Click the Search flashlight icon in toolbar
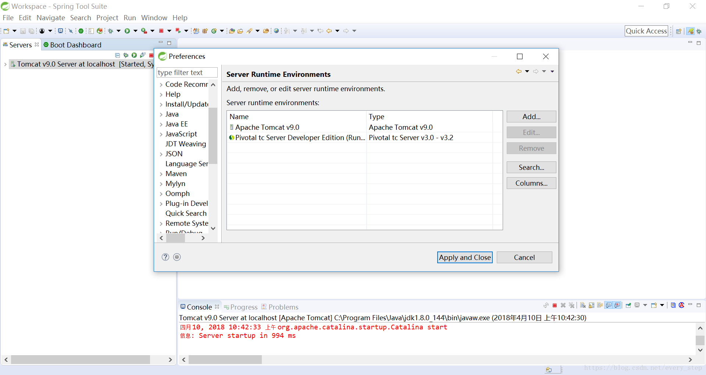The width and height of the screenshot is (706, 375). click(x=249, y=31)
